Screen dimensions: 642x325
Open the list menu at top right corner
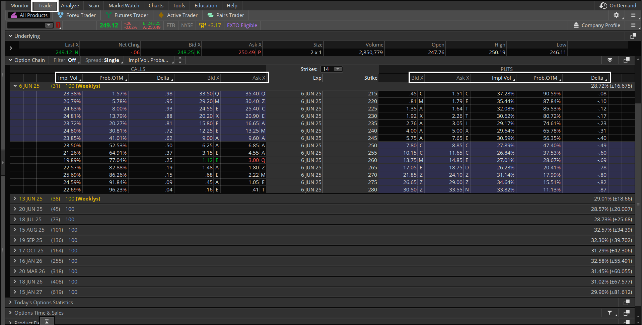coord(634,15)
